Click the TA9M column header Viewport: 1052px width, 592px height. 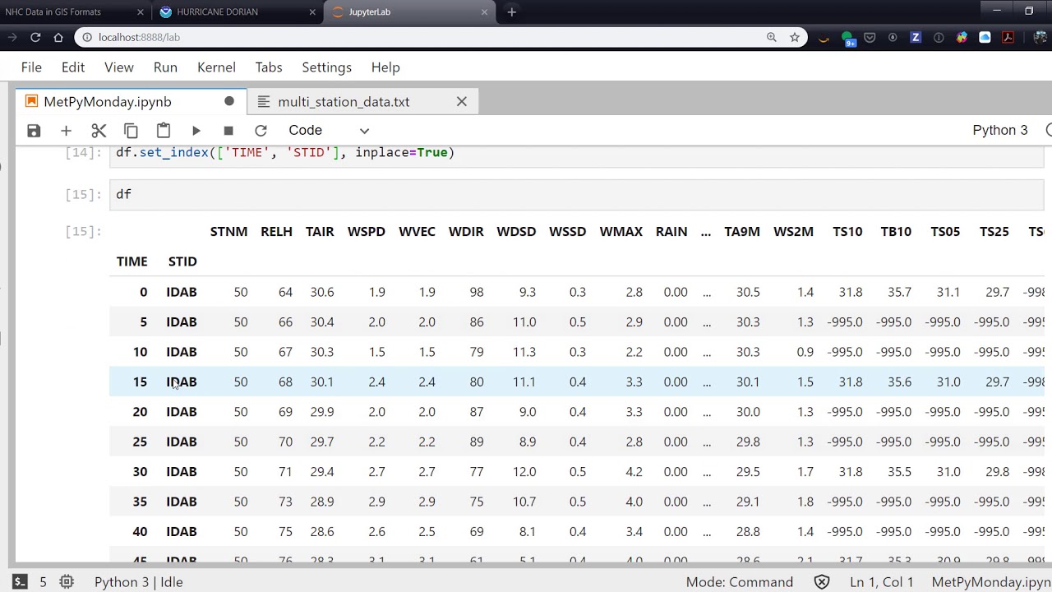tap(742, 232)
